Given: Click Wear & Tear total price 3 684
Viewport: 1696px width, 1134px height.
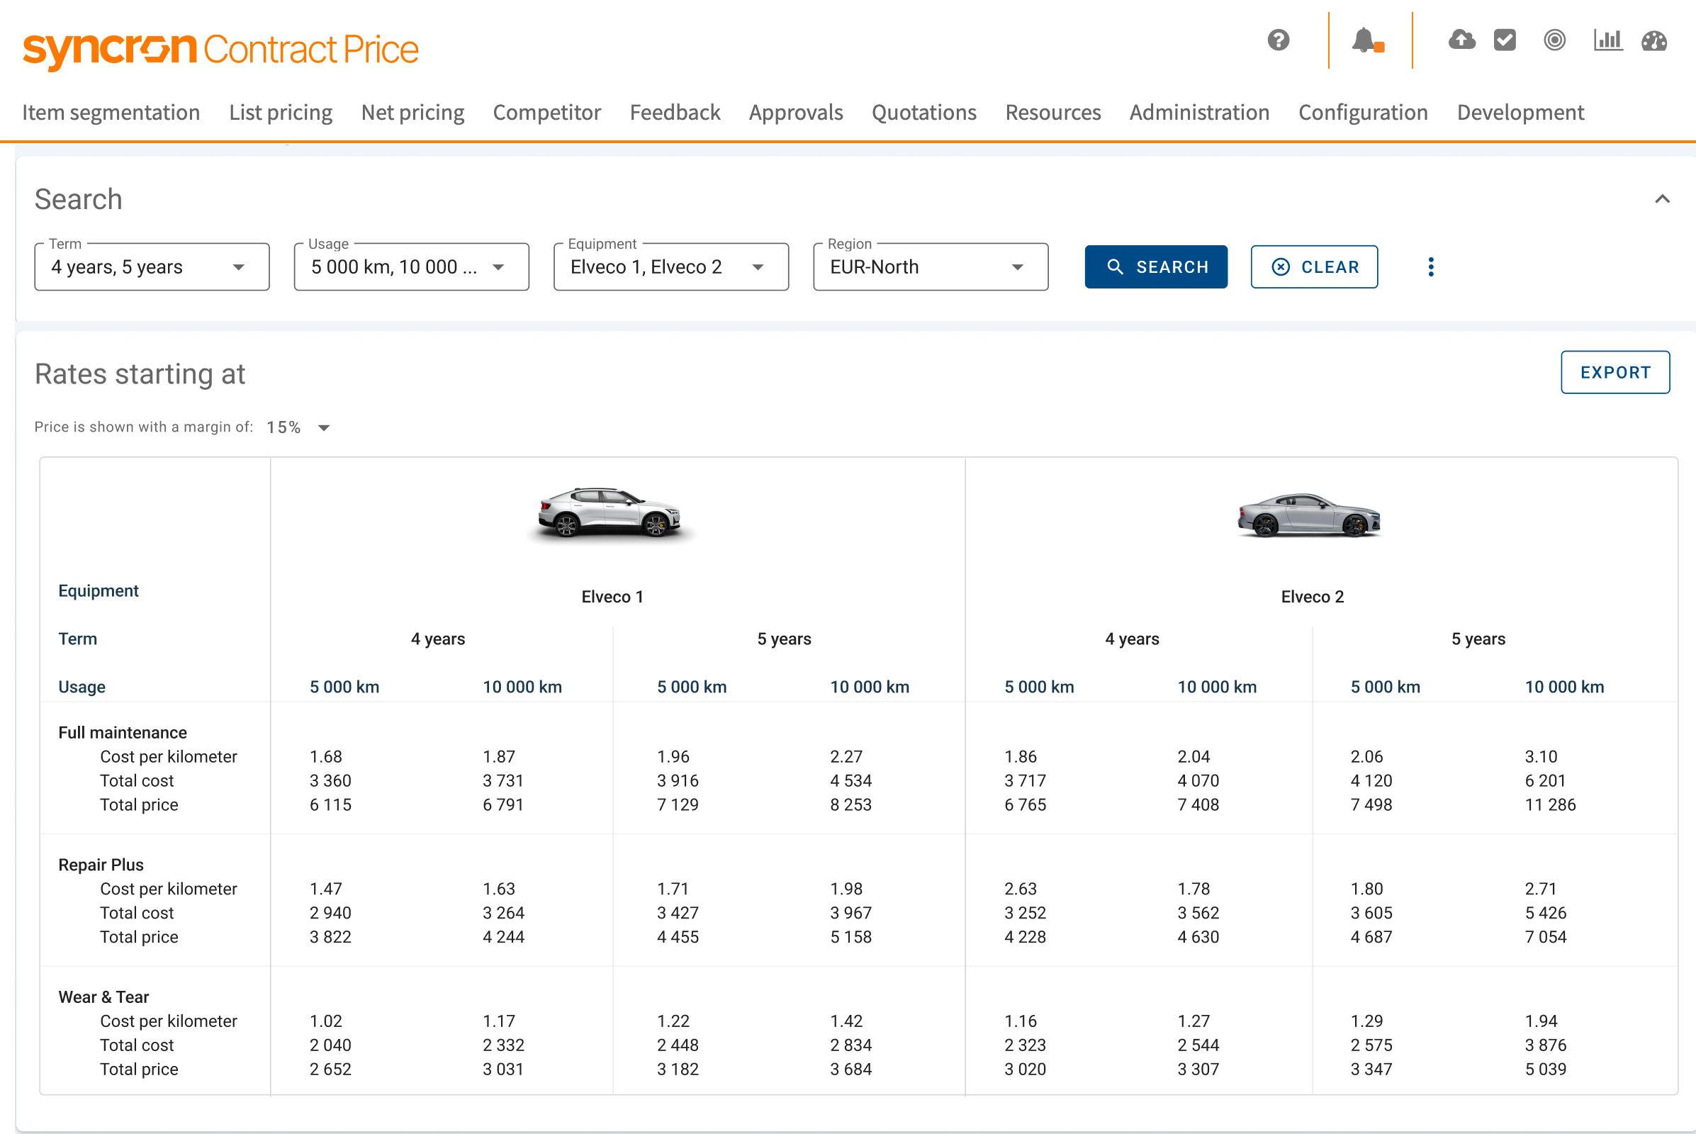Looking at the screenshot, I should [850, 1070].
